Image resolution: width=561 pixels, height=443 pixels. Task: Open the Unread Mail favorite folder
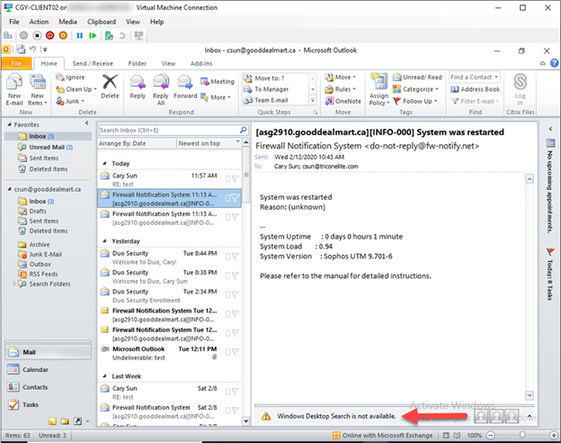[47, 147]
